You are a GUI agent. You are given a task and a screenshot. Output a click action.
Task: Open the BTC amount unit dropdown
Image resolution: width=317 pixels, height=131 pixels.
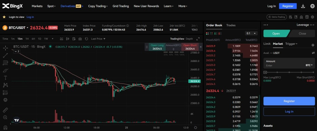click(309, 65)
